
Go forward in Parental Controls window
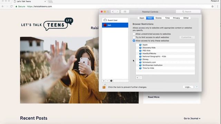coord(117,12)
